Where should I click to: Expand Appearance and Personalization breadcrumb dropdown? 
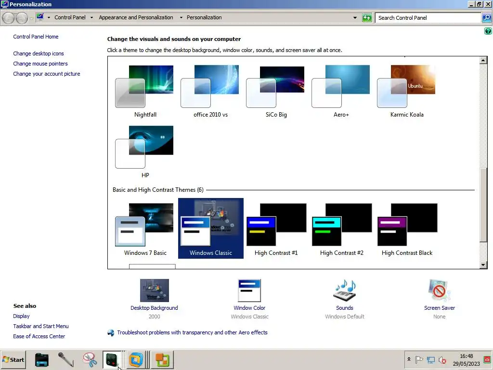point(181,18)
